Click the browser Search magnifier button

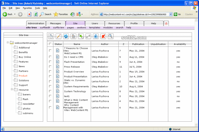[45, 14]
